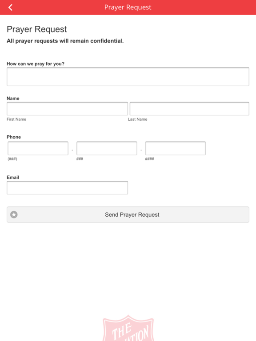Select the First Name input field
The height and width of the screenshot is (341, 256).
67,109
